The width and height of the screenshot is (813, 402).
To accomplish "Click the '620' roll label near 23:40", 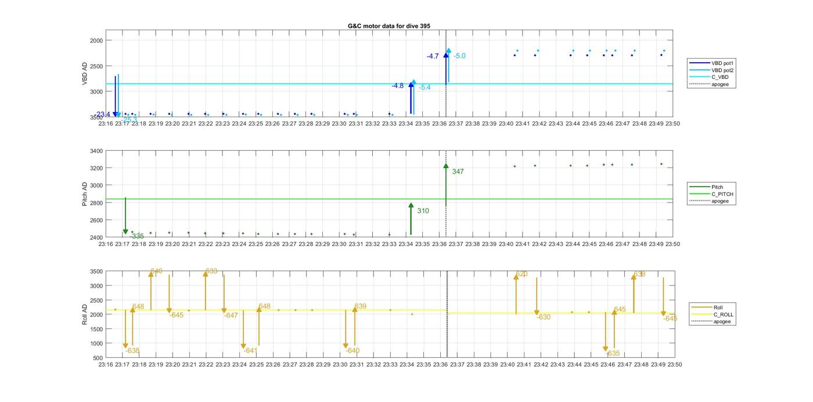I will tap(521, 274).
